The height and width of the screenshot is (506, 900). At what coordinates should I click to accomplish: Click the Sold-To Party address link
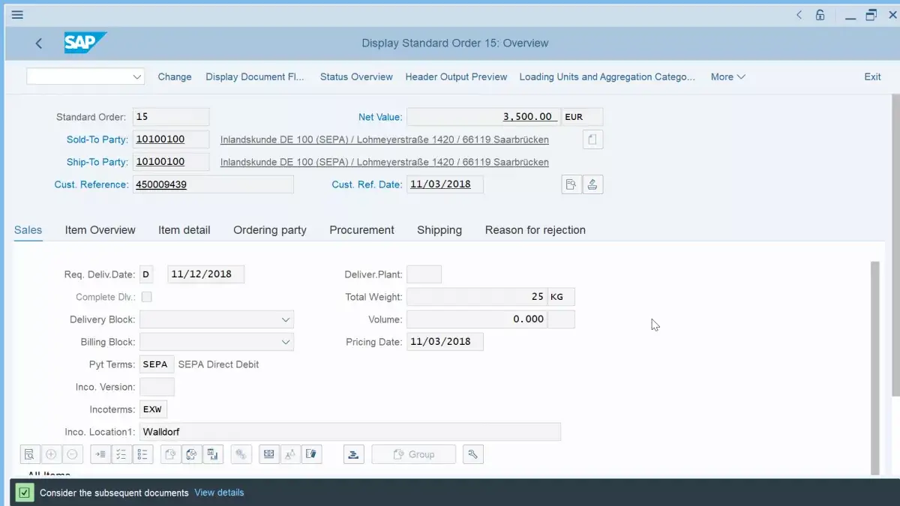385,139
